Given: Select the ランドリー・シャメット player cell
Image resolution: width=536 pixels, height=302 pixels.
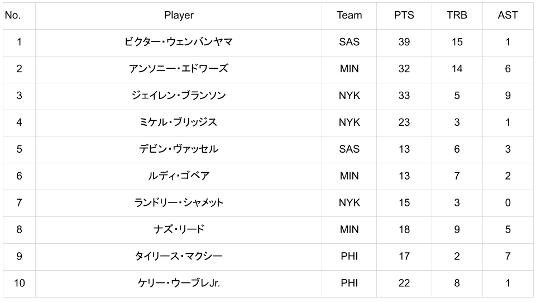Looking at the screenshot, I should pyautogui.click(x=179, y=202).
